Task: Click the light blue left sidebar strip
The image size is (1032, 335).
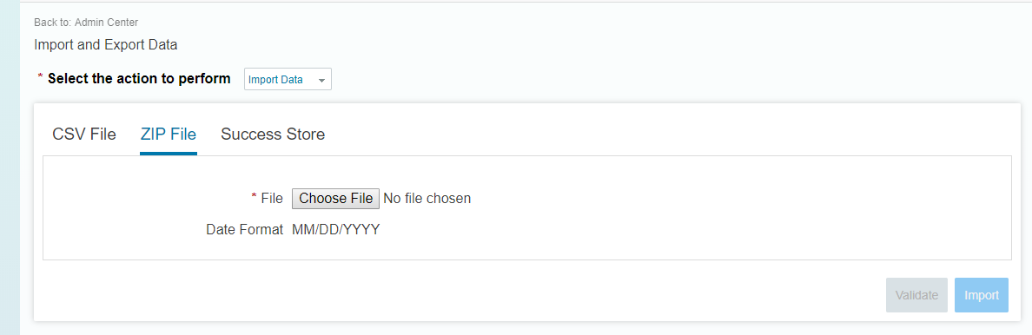Action: click(x=10, y=167)
